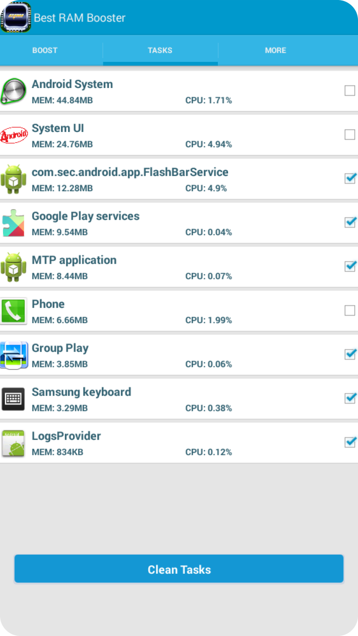Select the Phone task checkbox
This screenshot has height=636, width=358.
350,311
